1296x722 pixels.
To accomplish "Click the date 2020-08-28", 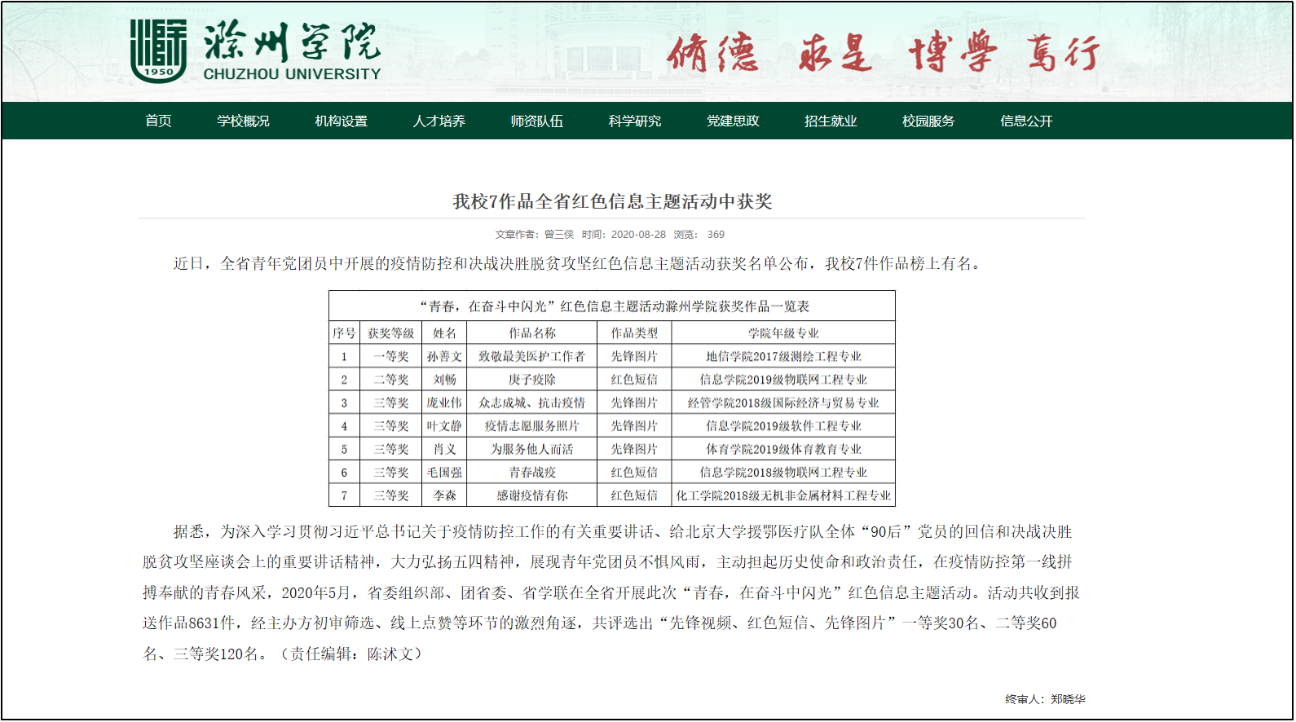I will pos(638,234).
